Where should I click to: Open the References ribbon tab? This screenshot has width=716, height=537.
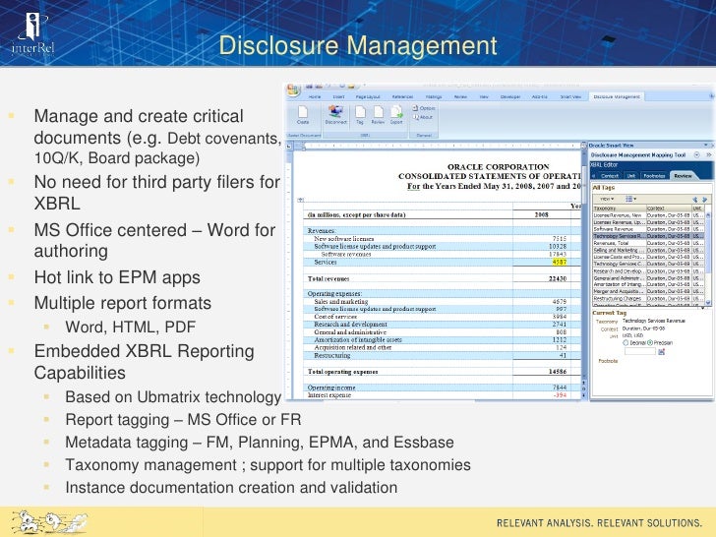pos(403,96)
